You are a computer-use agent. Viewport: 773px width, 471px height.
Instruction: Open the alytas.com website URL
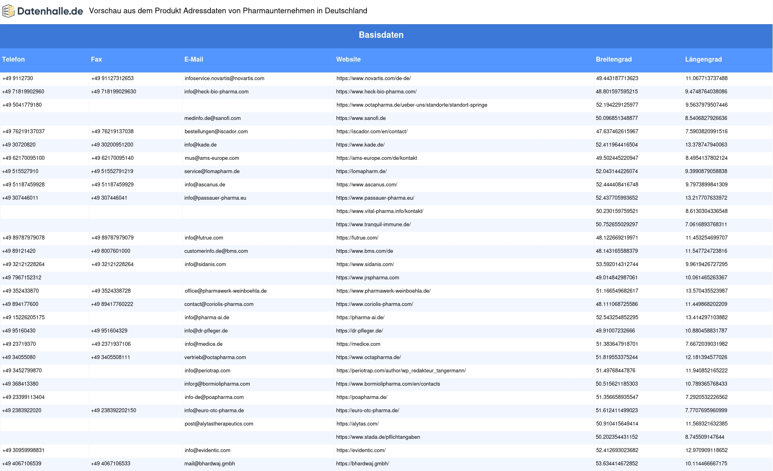[358, 424]
